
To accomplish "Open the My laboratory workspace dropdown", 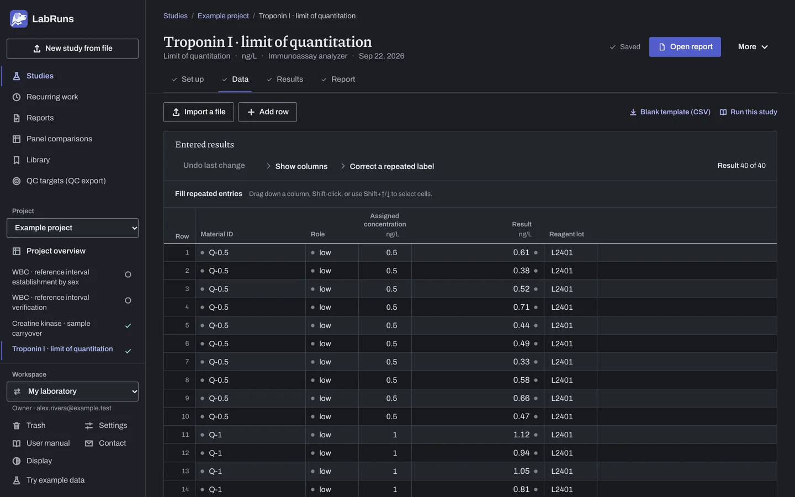I will click(x=72, y=392).
